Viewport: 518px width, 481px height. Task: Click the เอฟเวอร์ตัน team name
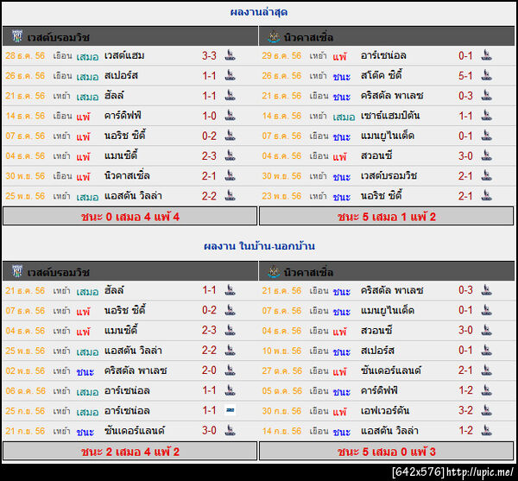pyautogui.click(x=385, y=411)
